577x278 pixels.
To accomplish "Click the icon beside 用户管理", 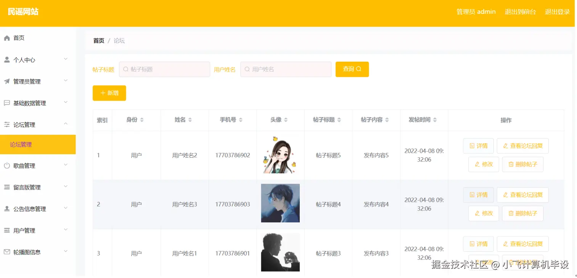I will tap(7, 230).
